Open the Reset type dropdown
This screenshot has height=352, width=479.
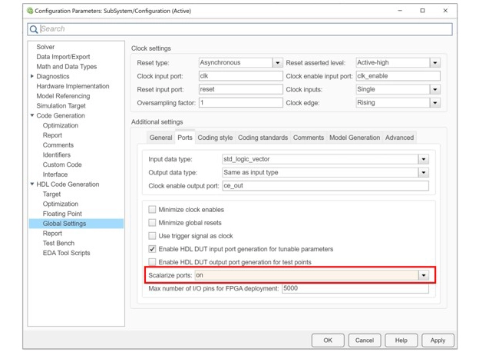click(278, 63)
